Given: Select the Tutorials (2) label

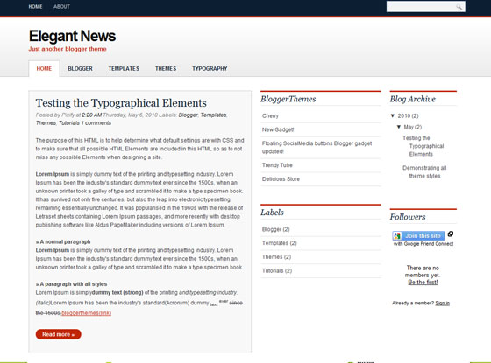Looking at the screenshot, I should click(277, 271).
